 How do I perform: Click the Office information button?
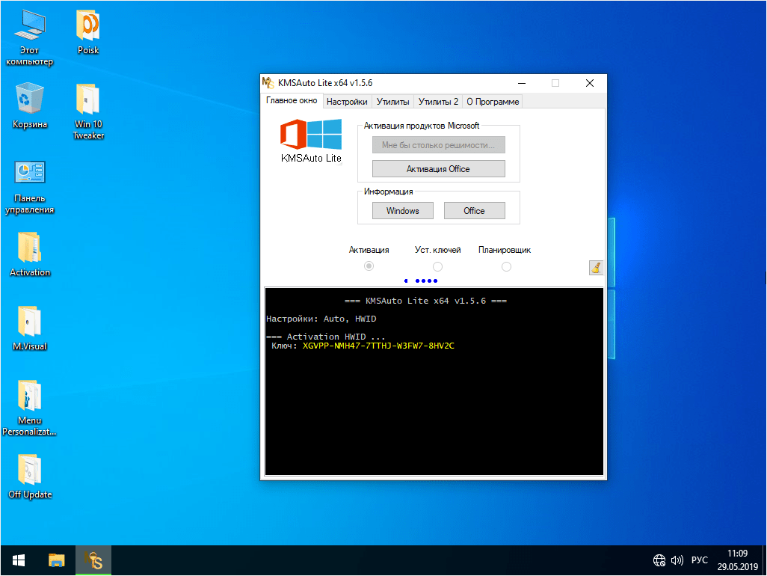tap(475, 211)
